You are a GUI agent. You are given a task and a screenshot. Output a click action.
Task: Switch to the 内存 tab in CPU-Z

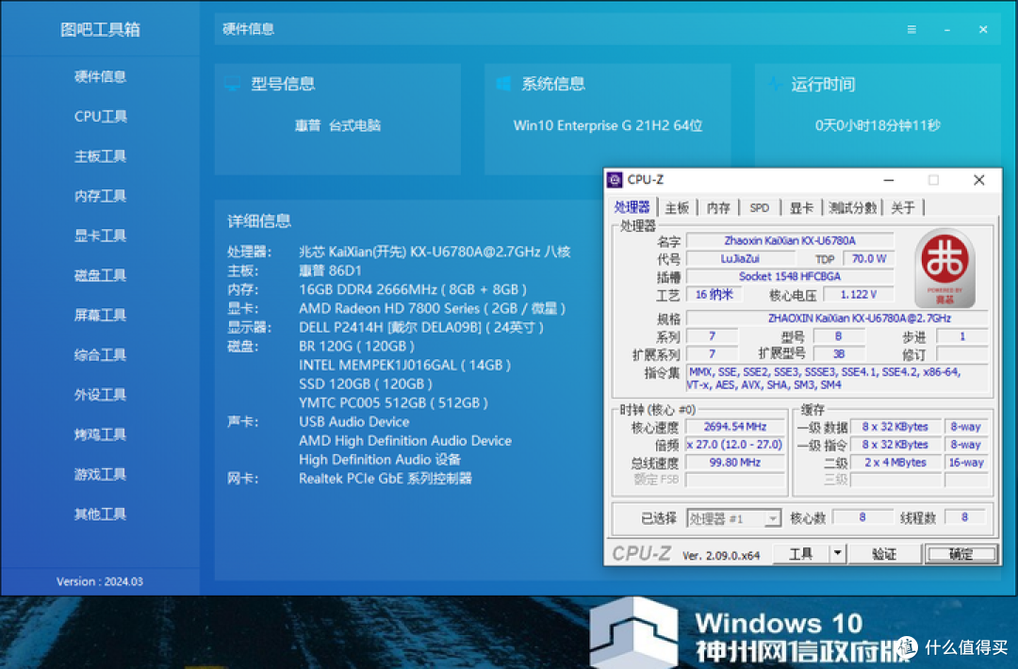click(x=718, y=207)
